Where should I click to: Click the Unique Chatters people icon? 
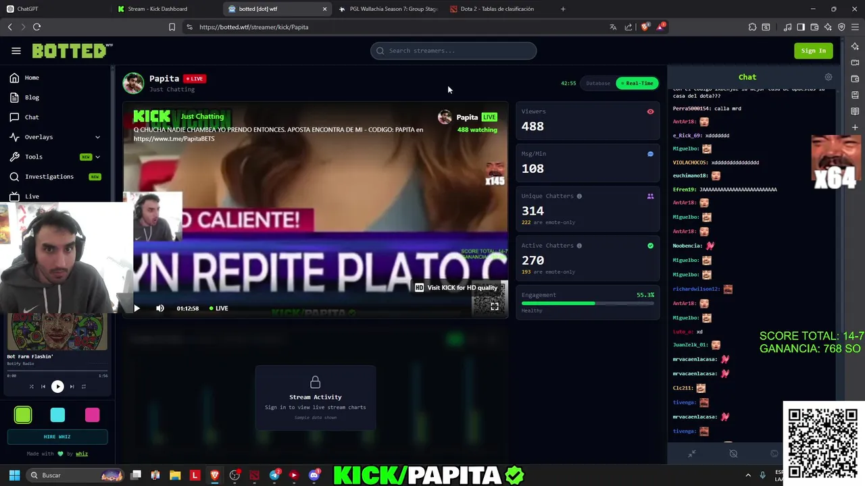tap(650, 196)
